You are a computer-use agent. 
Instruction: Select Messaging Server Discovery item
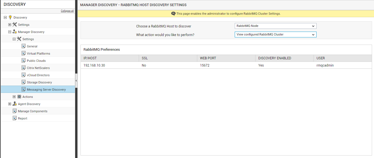tap(46, 90)
